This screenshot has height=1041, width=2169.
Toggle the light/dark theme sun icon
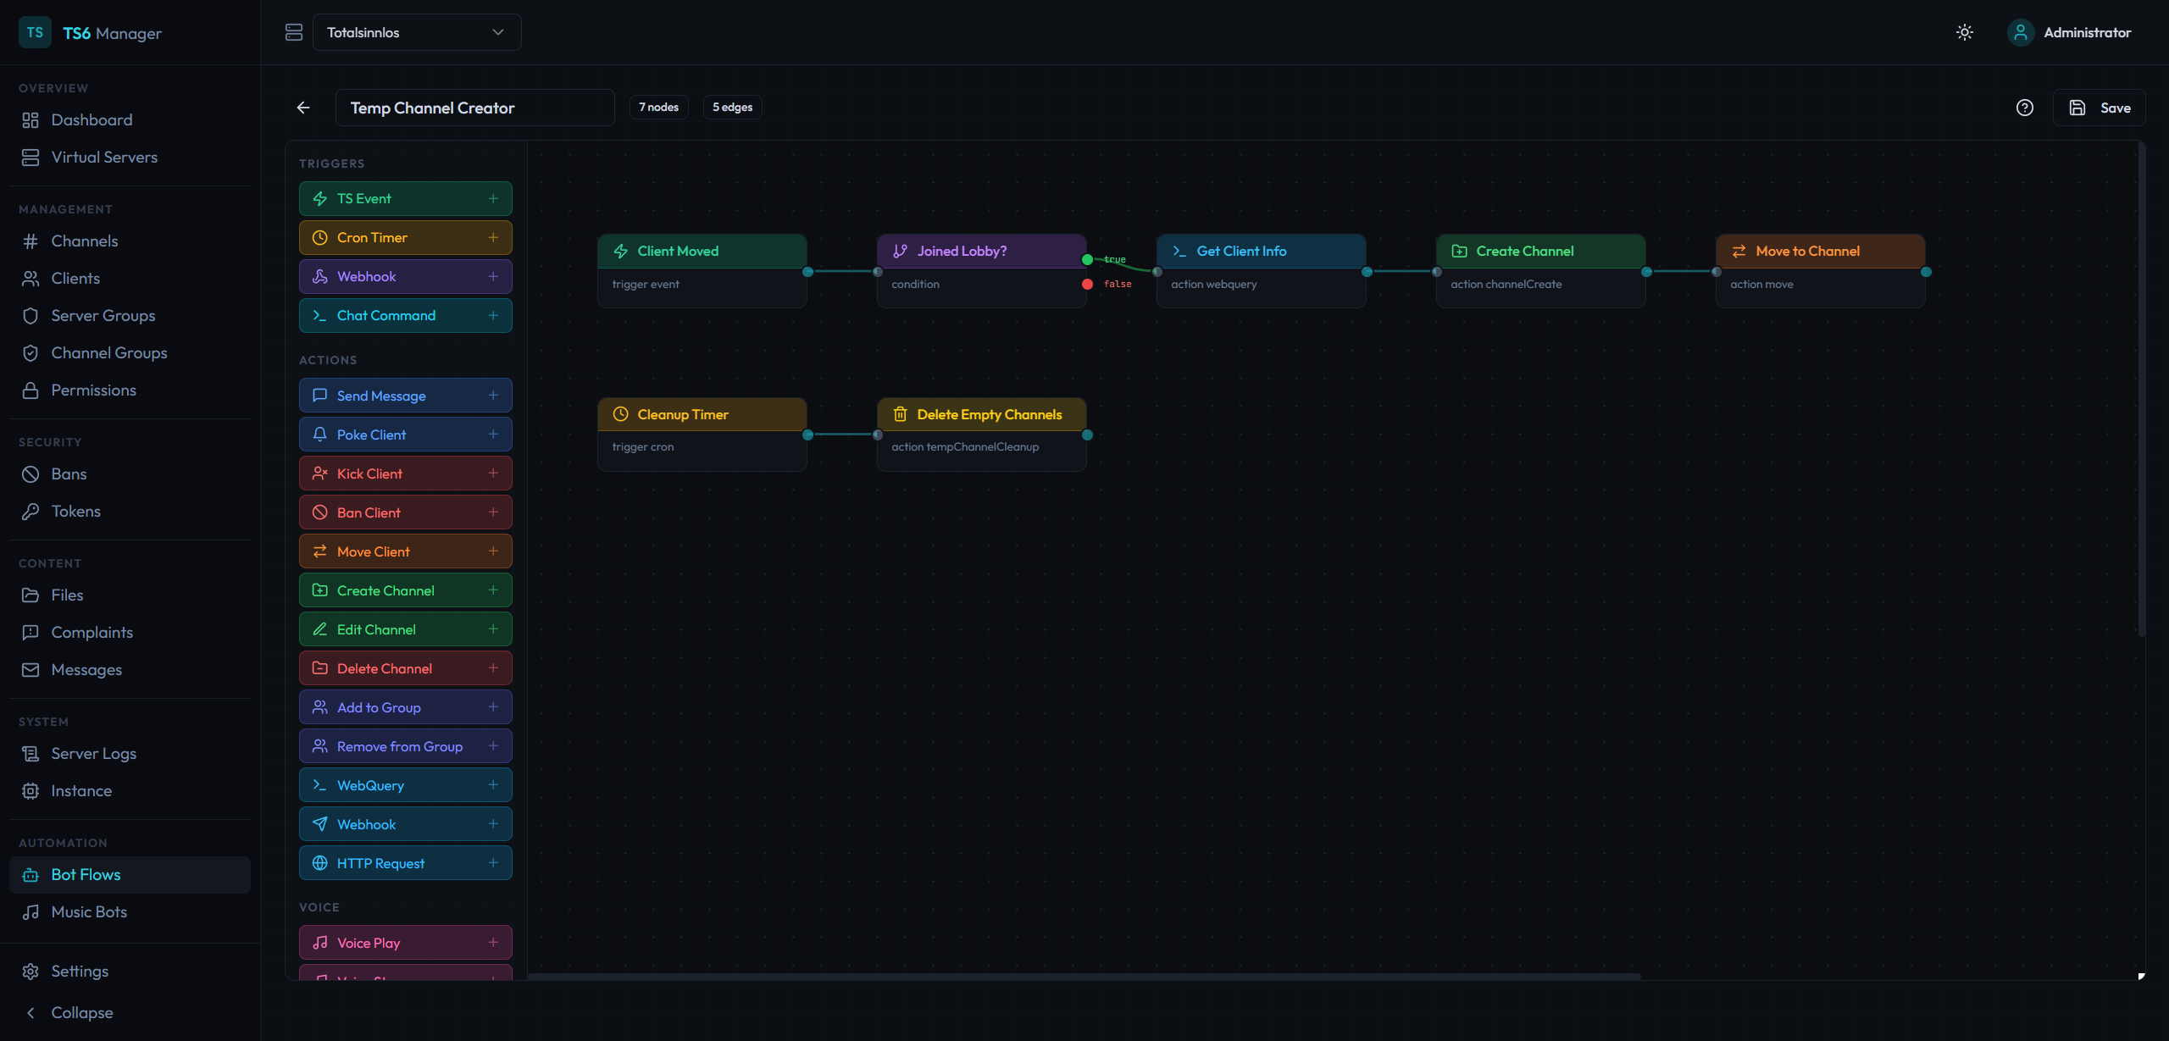point(1964,32)
